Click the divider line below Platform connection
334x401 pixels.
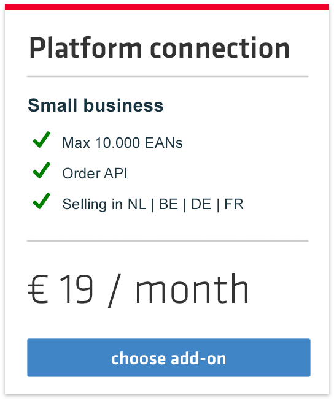click(168, 77)
